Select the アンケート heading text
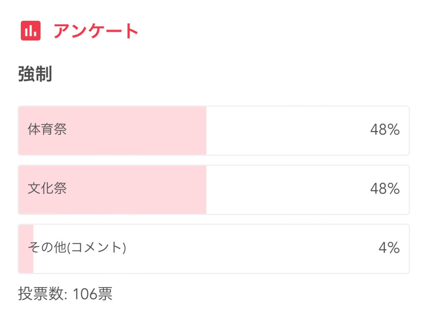The height and width of the screenshot is (312, 427). click(x=96, y=31)
